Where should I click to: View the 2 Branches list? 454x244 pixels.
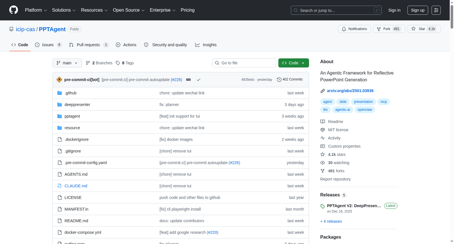click(x=99, y=63)
